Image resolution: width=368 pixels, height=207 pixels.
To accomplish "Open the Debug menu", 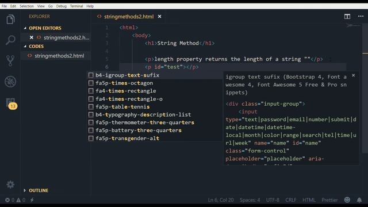I will (62, 6).
